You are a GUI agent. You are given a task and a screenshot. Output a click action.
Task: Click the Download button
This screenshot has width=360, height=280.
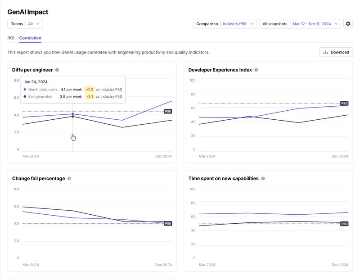pos(336,52)
